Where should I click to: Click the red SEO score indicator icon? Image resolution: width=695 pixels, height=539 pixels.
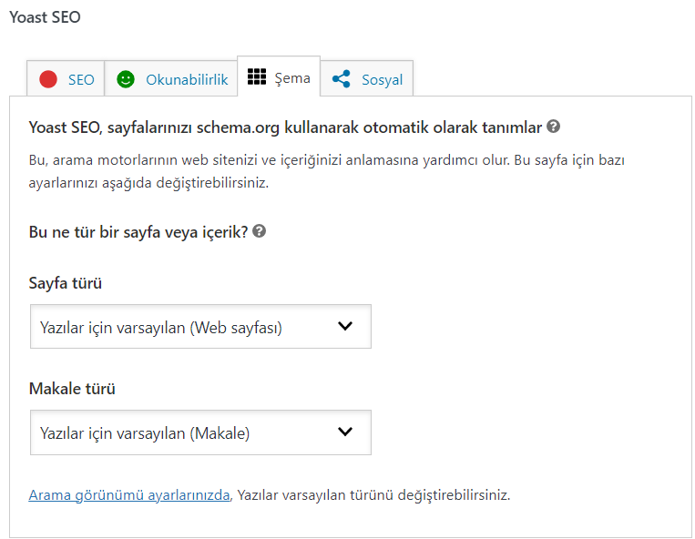tap(48, 80)
